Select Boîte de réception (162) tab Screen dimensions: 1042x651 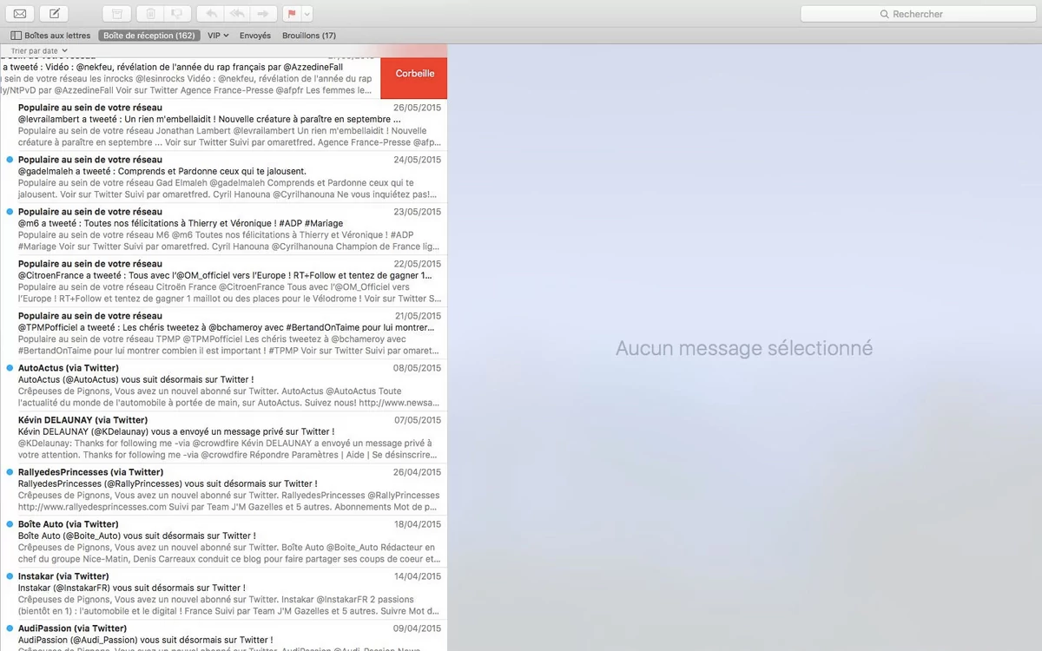pyautogui.click(x=148, y=36)
